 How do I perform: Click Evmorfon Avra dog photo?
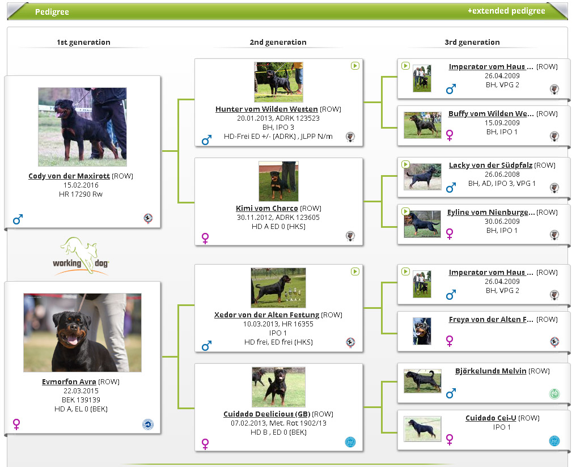[x=82, y=333]
